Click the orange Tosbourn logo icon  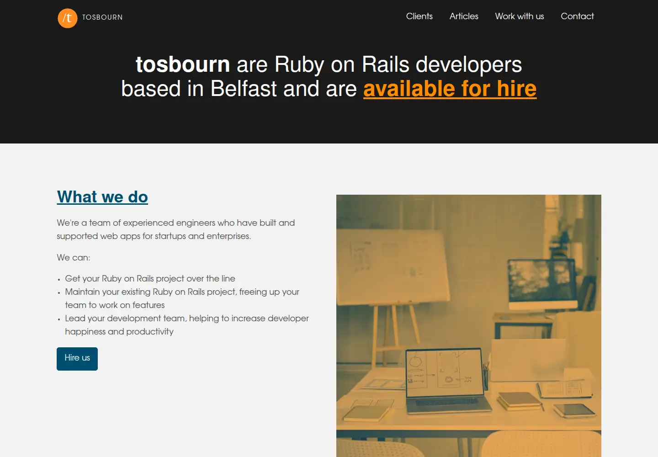[68, 18]
